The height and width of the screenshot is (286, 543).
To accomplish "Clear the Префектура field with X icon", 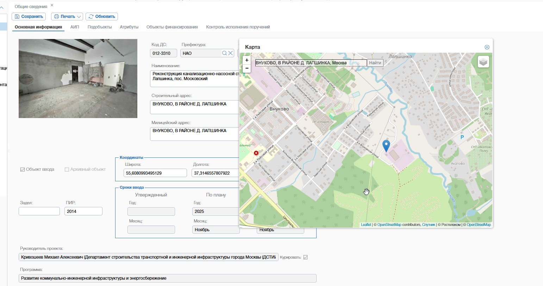I will pos(230,53).
